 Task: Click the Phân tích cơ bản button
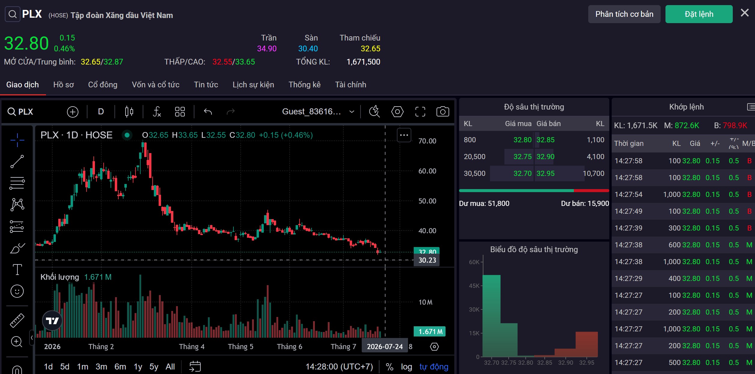(624, 14)
